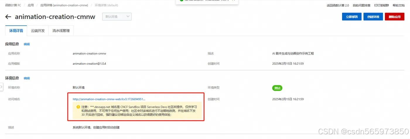Open the 钉钉答疑群 link
The image size is (410, 139).
click(381, 5)
